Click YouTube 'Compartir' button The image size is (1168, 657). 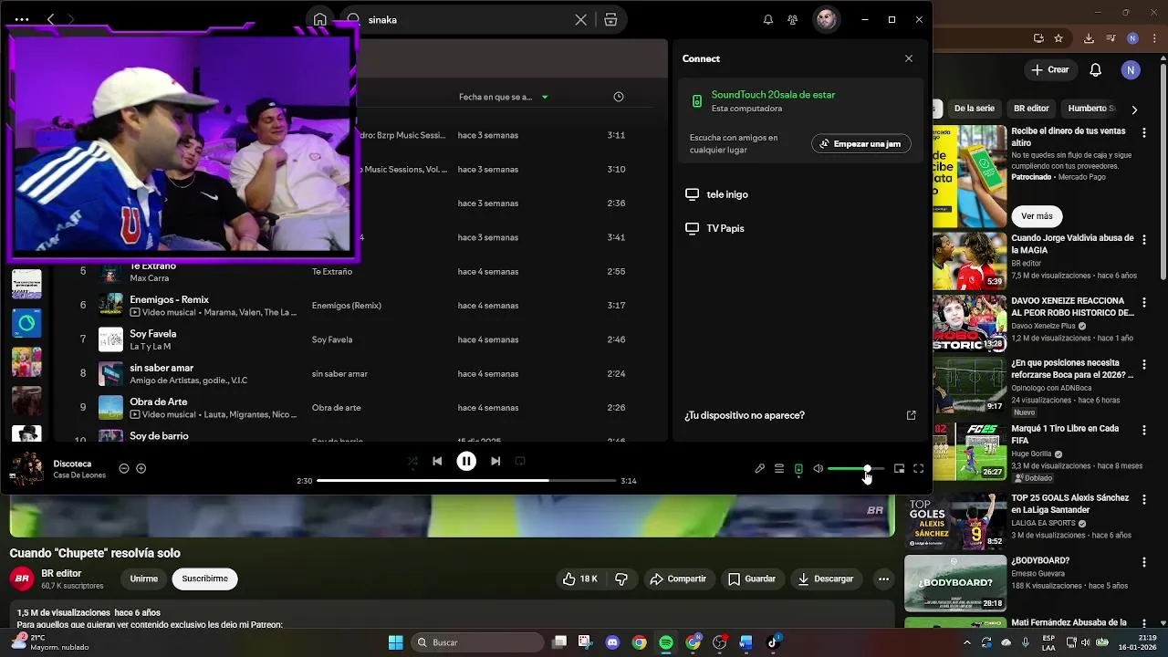pyautogui.click(x=678, y=579)
